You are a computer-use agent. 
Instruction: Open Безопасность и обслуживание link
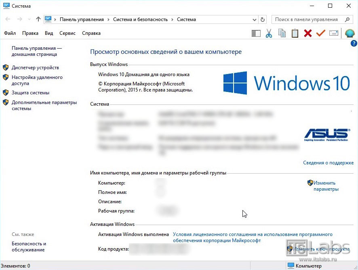pos(29,247)
